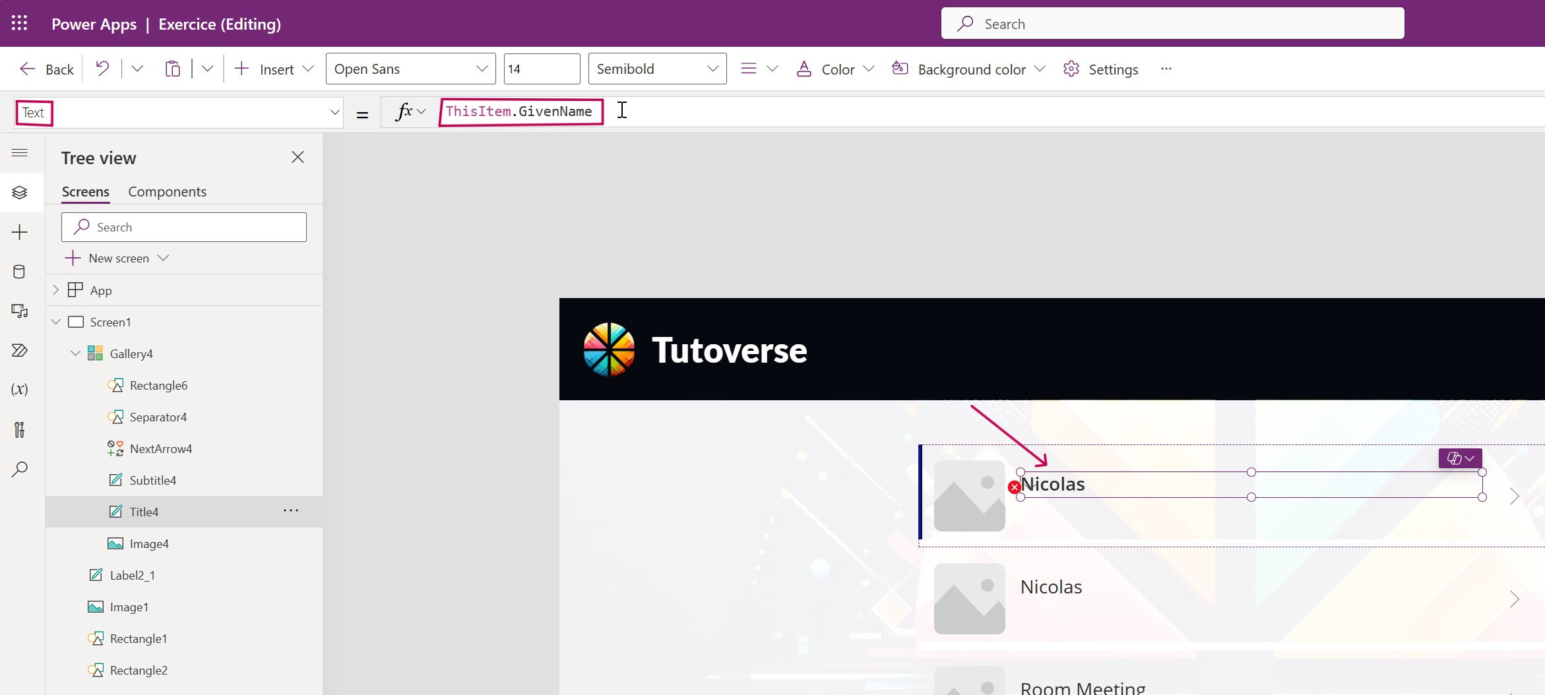This screenshot has width=1545, height=695.
Task: Click the Tree view Search field
Action: point(184,227)
